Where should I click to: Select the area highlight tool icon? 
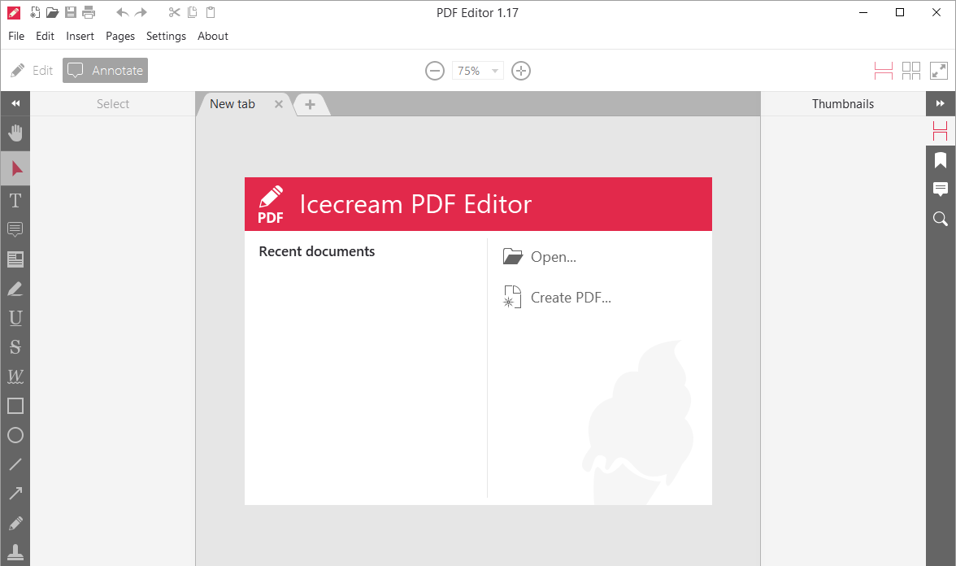pos(15,259)
